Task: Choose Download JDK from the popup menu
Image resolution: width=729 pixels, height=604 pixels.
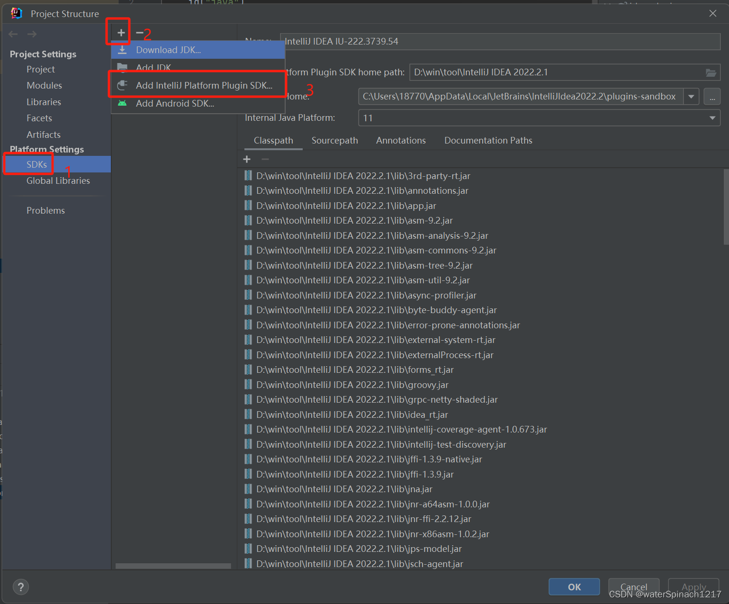Action: 198,50
